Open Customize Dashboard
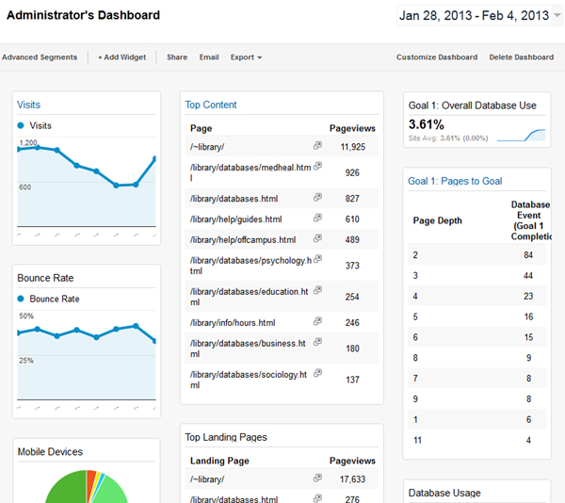Viewport: 565px width, 503px height. pos(437,57)
